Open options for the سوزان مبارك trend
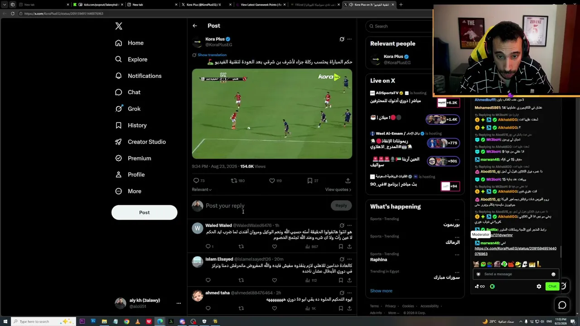This screenshot has width=580, height=326. coord(457,272)
